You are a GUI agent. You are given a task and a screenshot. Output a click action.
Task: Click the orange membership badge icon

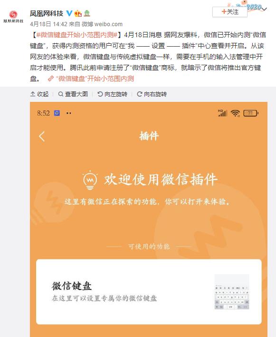78,13
